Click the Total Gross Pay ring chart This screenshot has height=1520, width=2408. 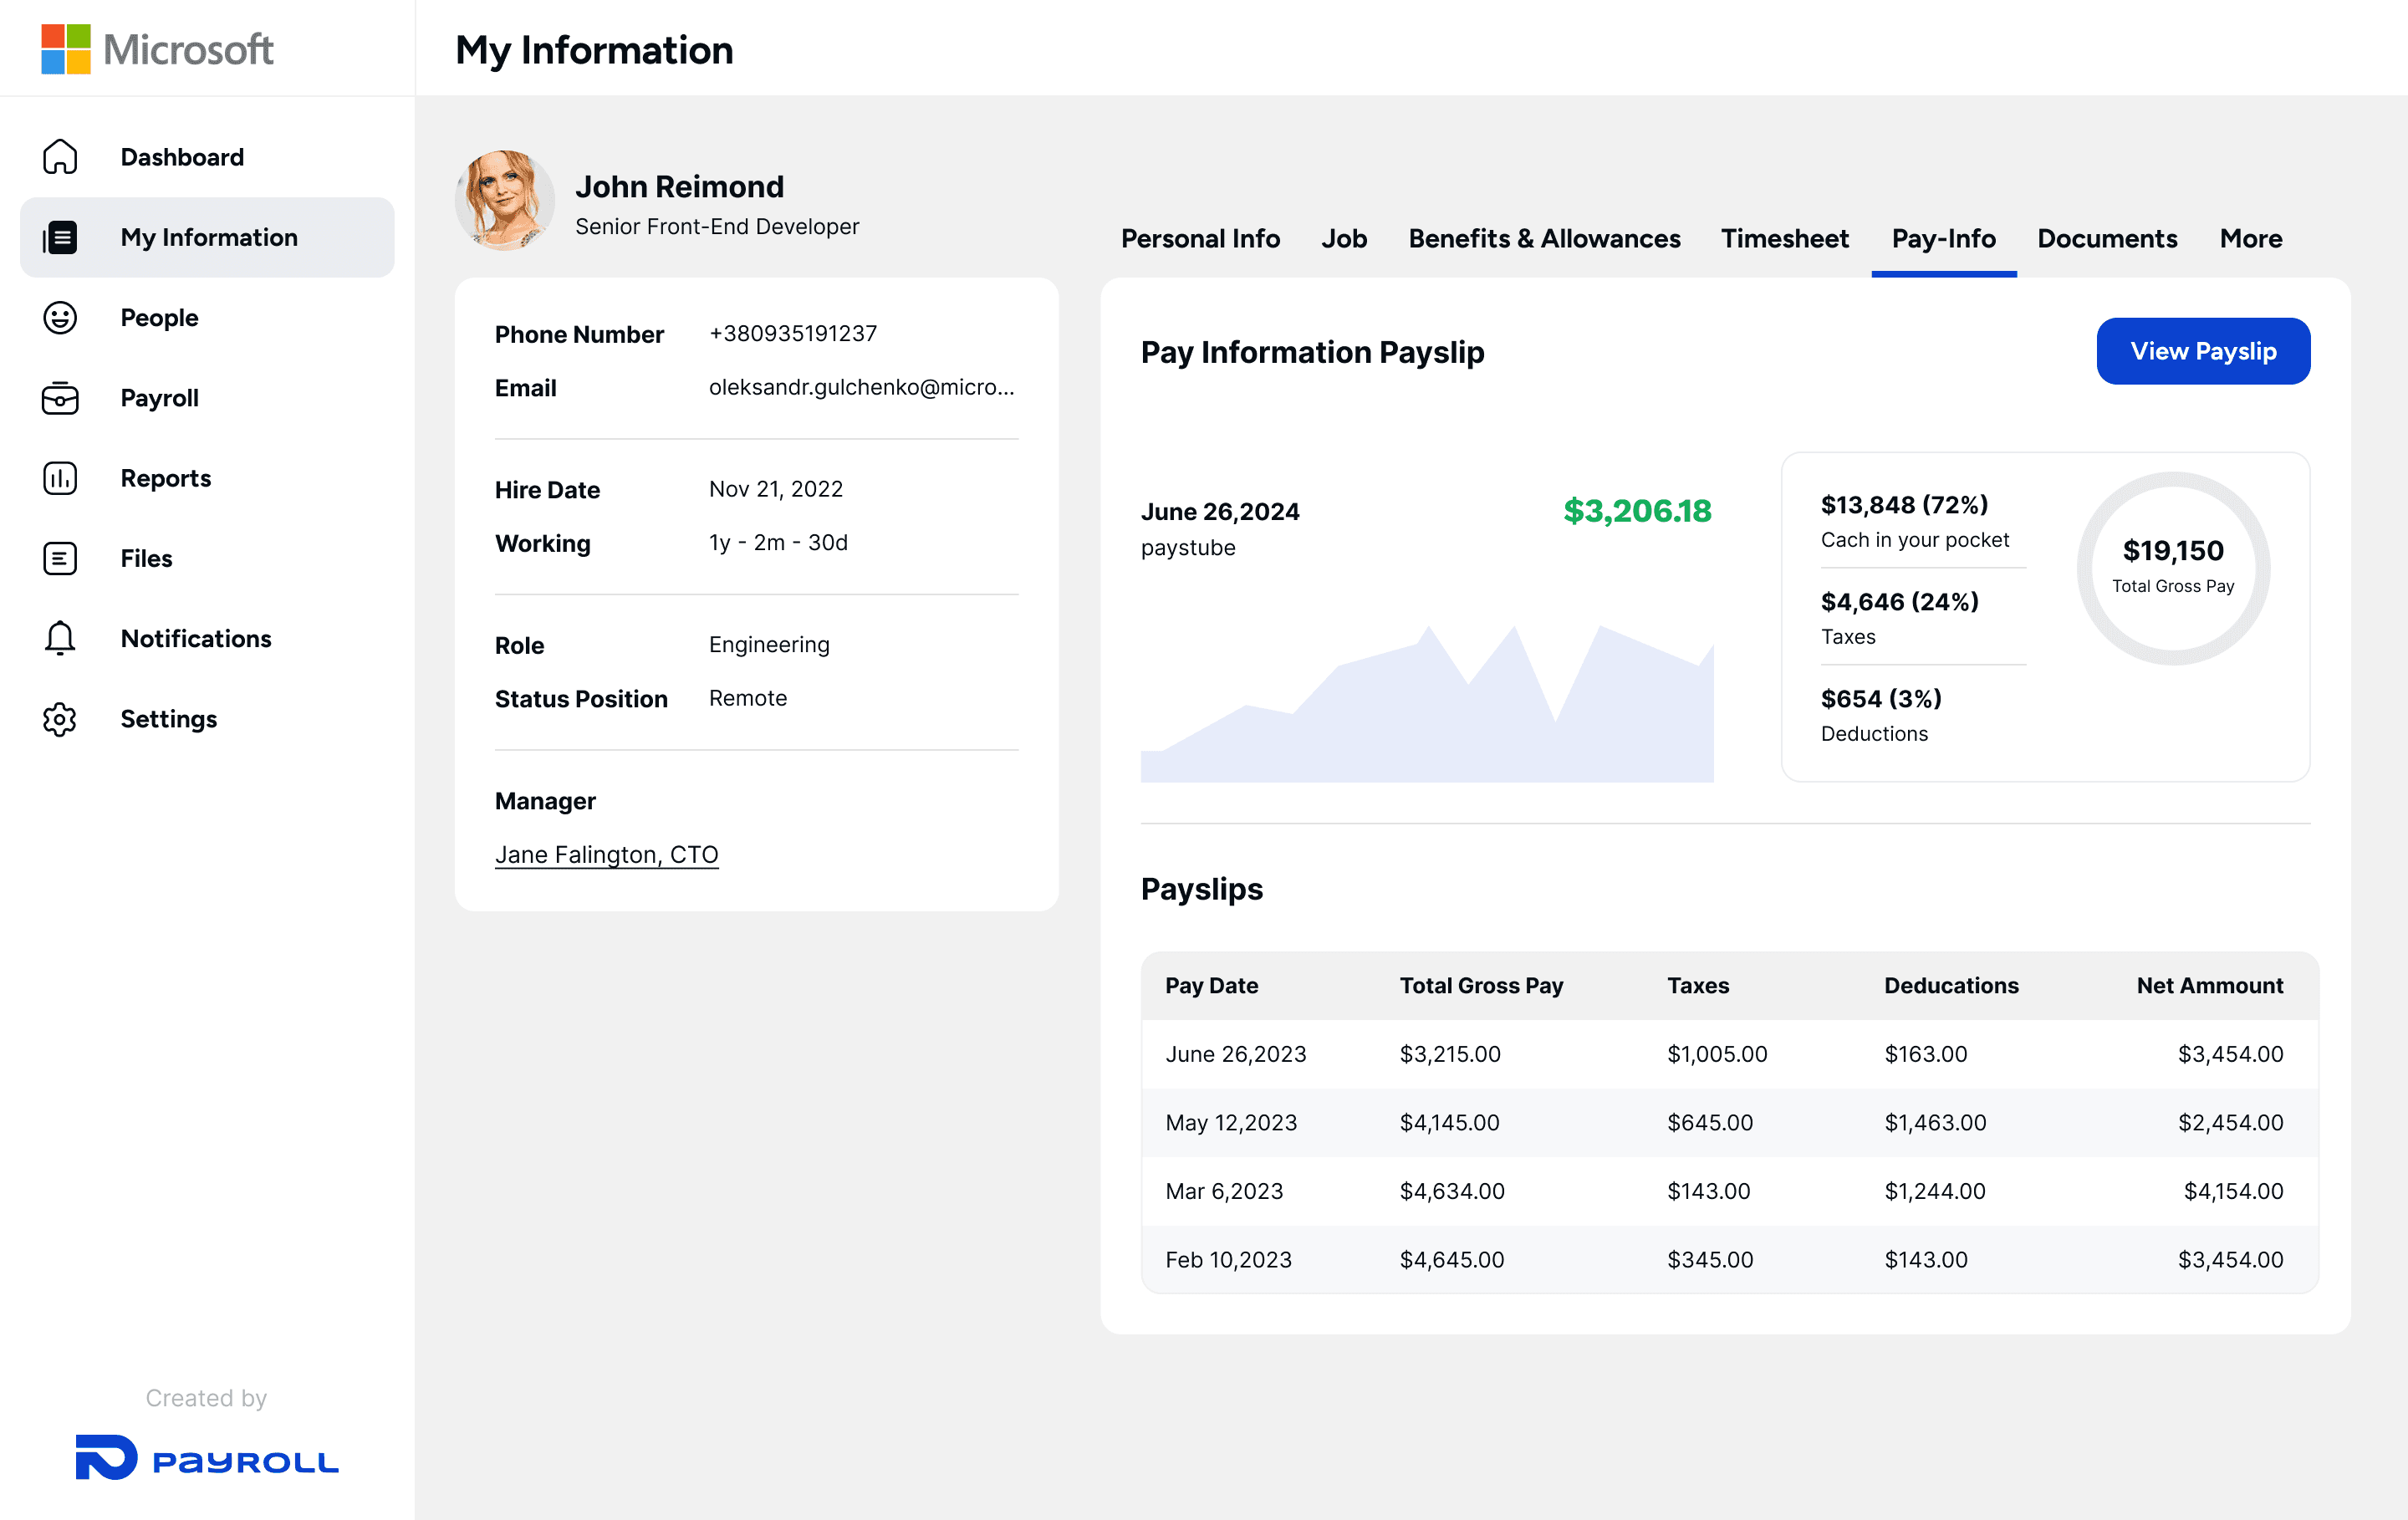(2172, 568)
